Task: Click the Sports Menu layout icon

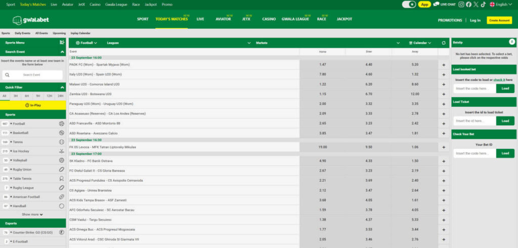Action: (x=62, y=43)
